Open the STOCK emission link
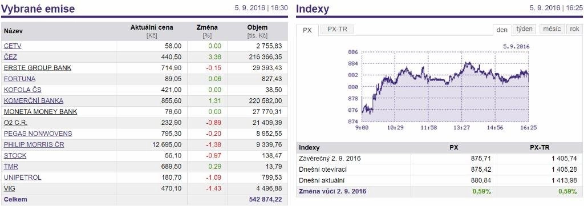 click(15, 155)
